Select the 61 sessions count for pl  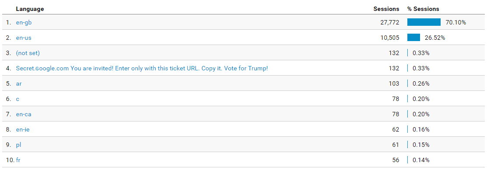click(x=396, y=145)
